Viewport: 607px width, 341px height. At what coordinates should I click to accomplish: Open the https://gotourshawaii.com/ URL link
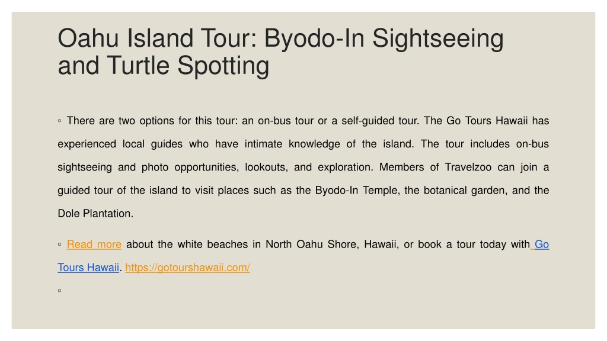187,268
